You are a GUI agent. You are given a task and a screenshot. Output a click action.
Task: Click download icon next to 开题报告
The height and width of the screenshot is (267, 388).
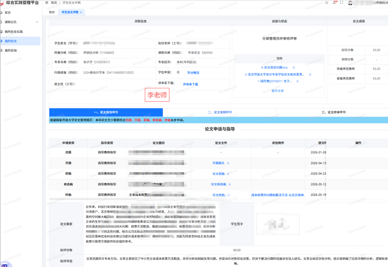228,163
